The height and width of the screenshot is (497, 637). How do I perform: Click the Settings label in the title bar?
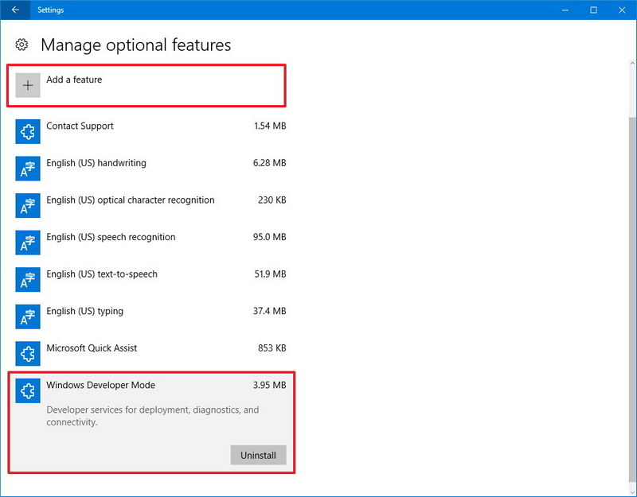(50, 10)
